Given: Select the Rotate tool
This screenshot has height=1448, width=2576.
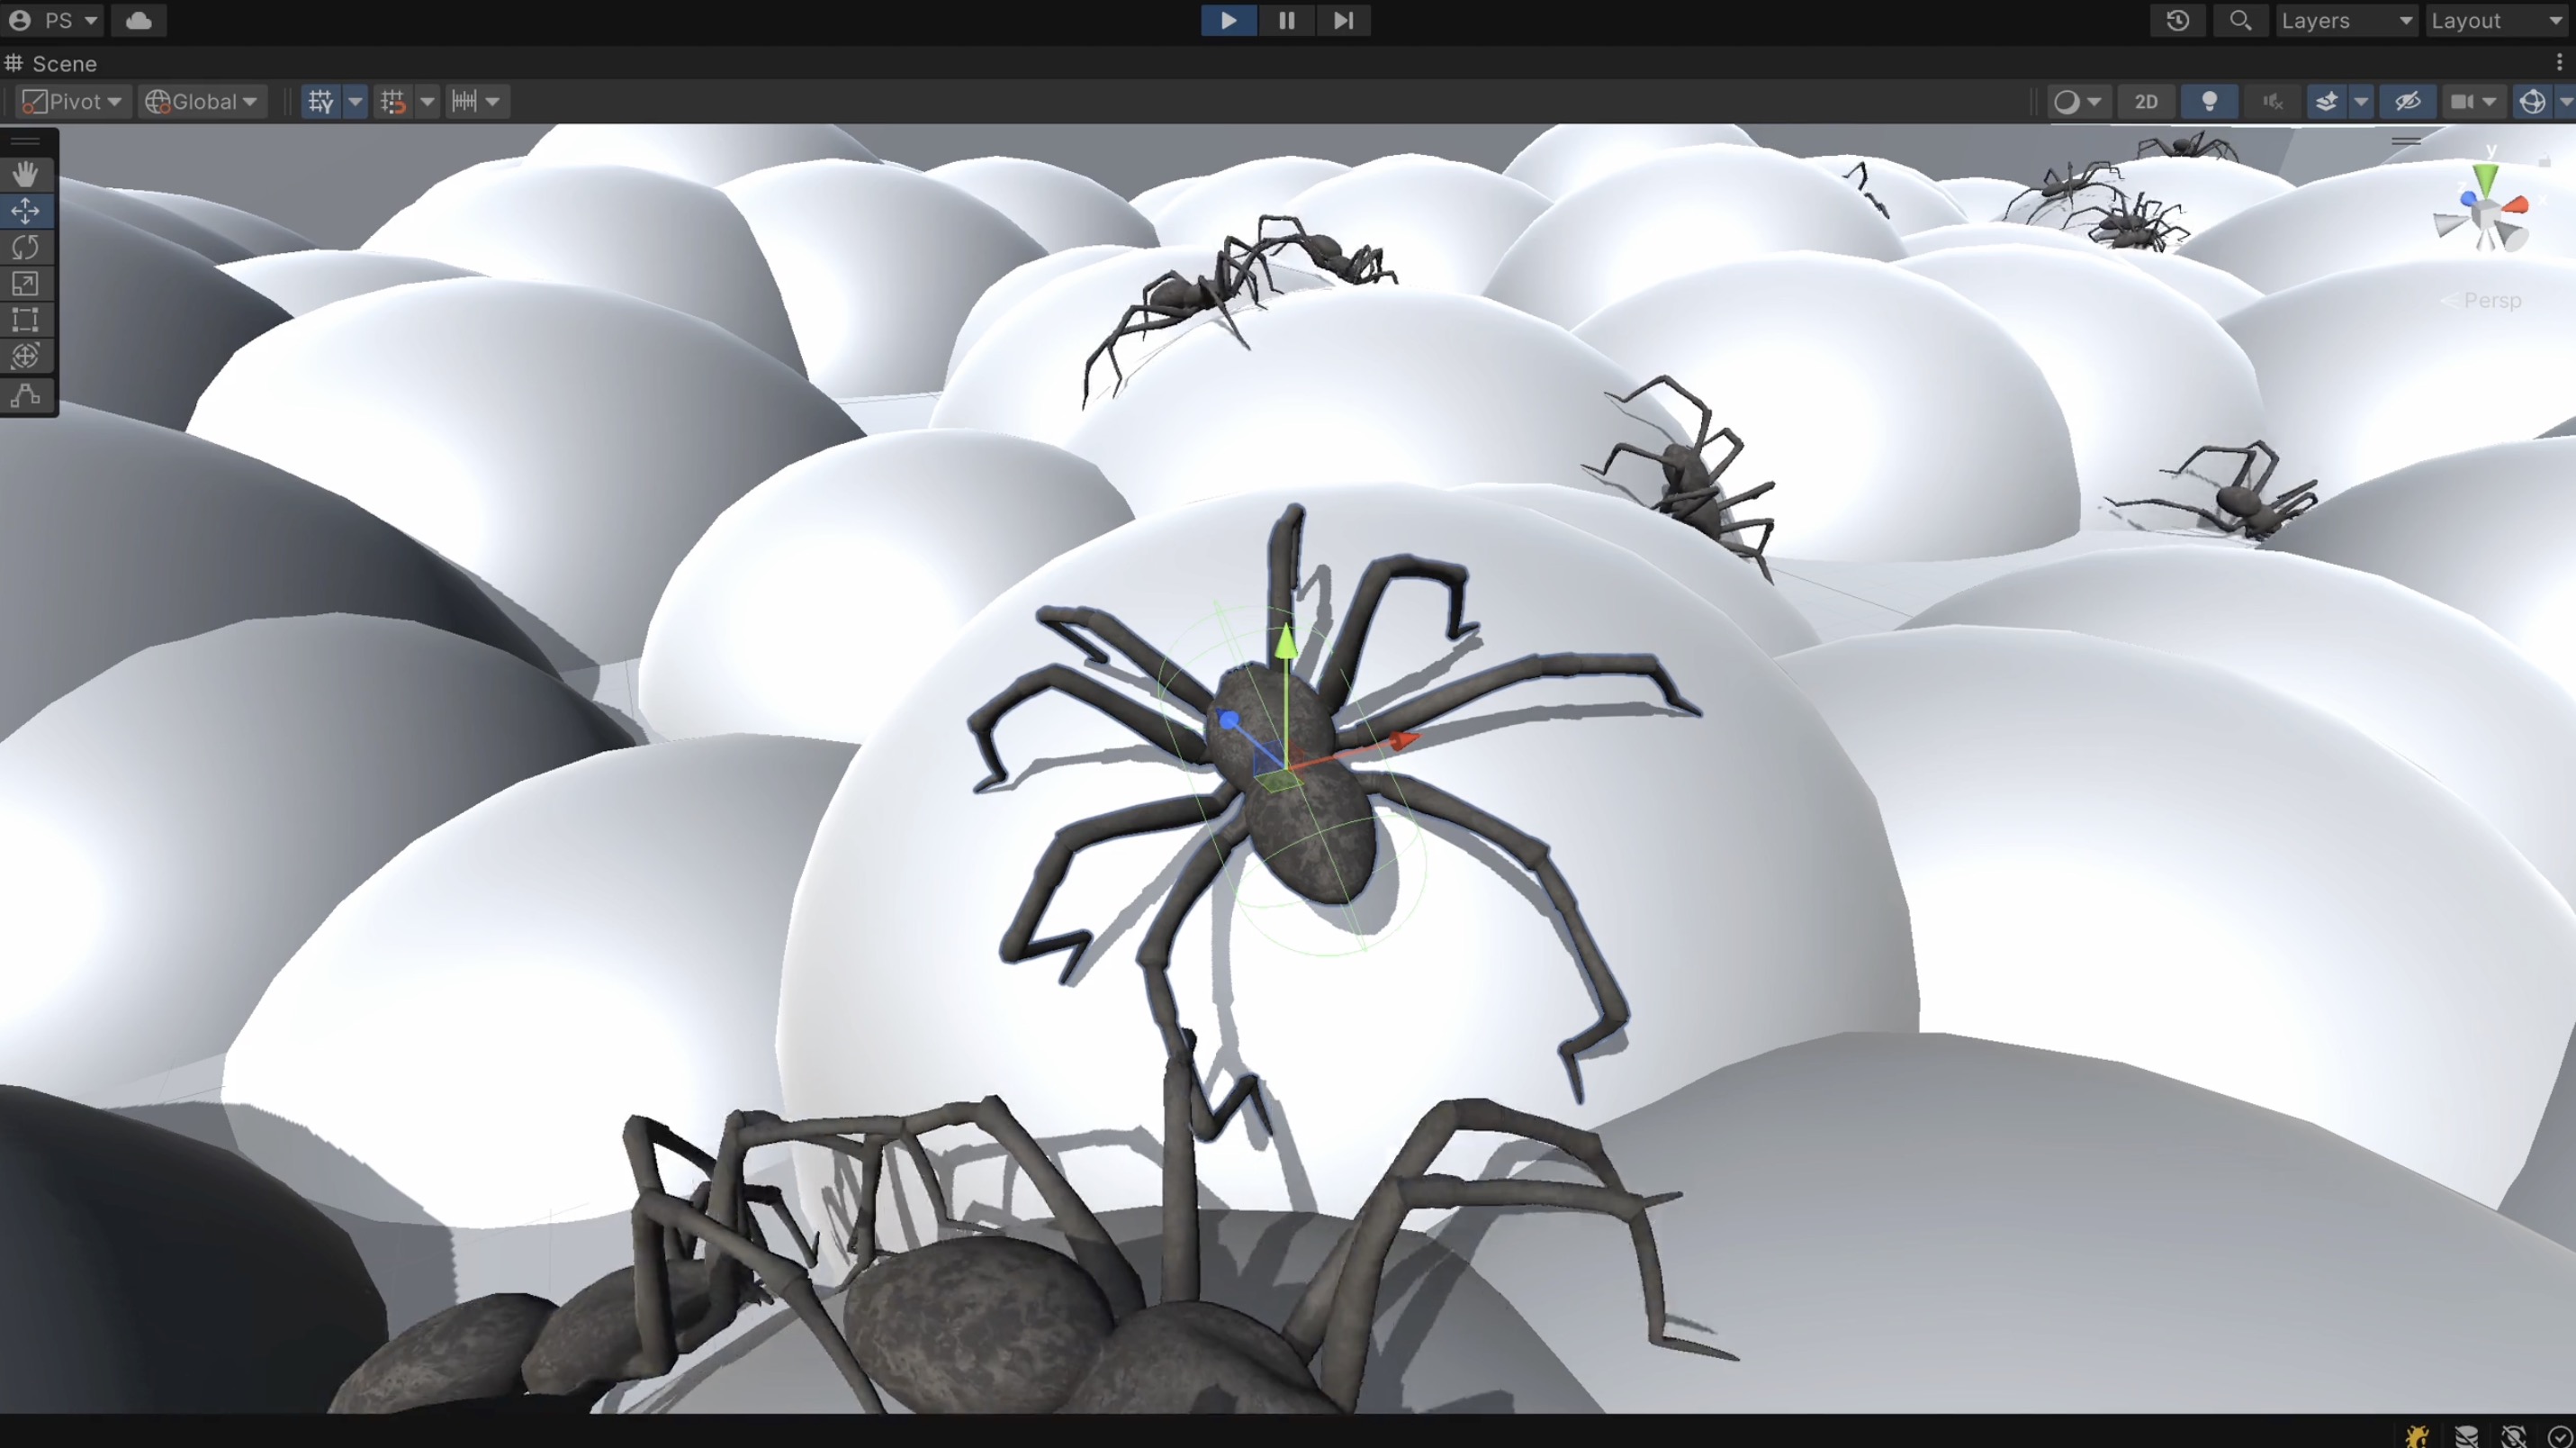Looking at the screenshot, I should coord(26,247).
